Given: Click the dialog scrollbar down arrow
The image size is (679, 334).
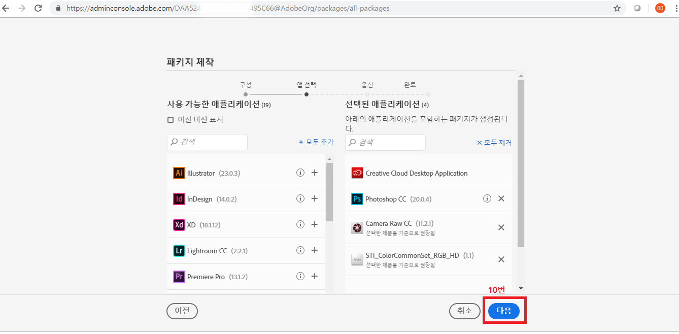Looking at the screenshot, I should [x=521, y=288].
